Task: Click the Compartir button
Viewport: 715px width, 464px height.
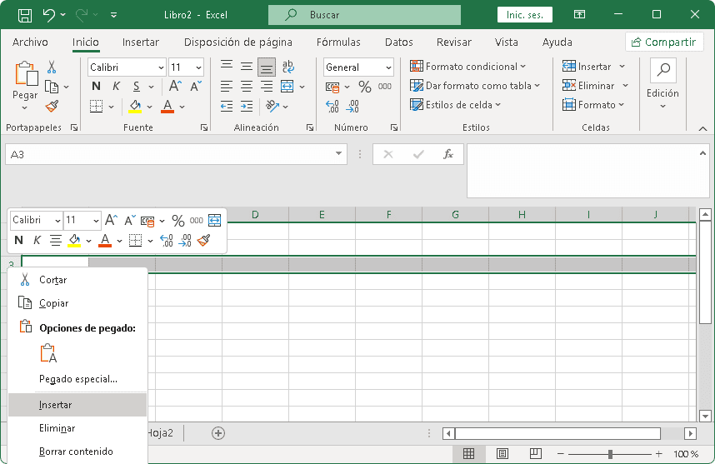Action: [664, 42]
